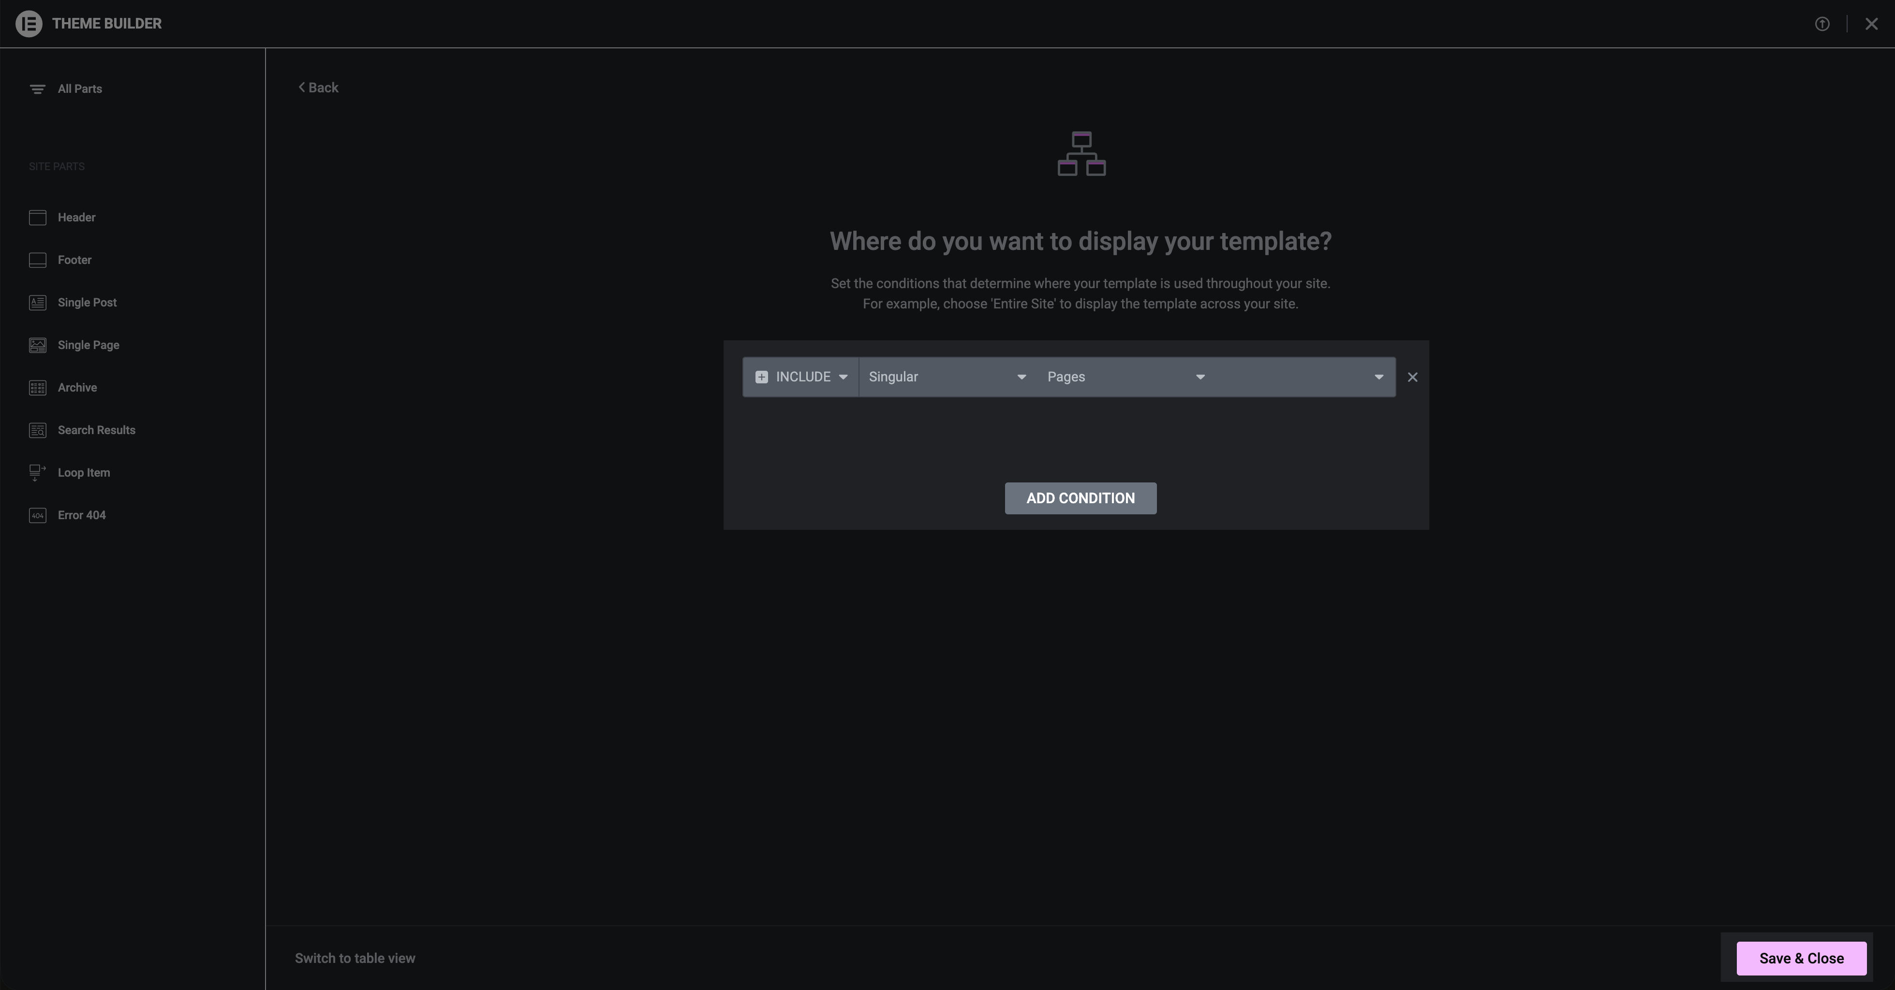The width and height of the screenshot is (1895, 990).
Task: Remove the condition row with X
Action: pos(1412,377)
